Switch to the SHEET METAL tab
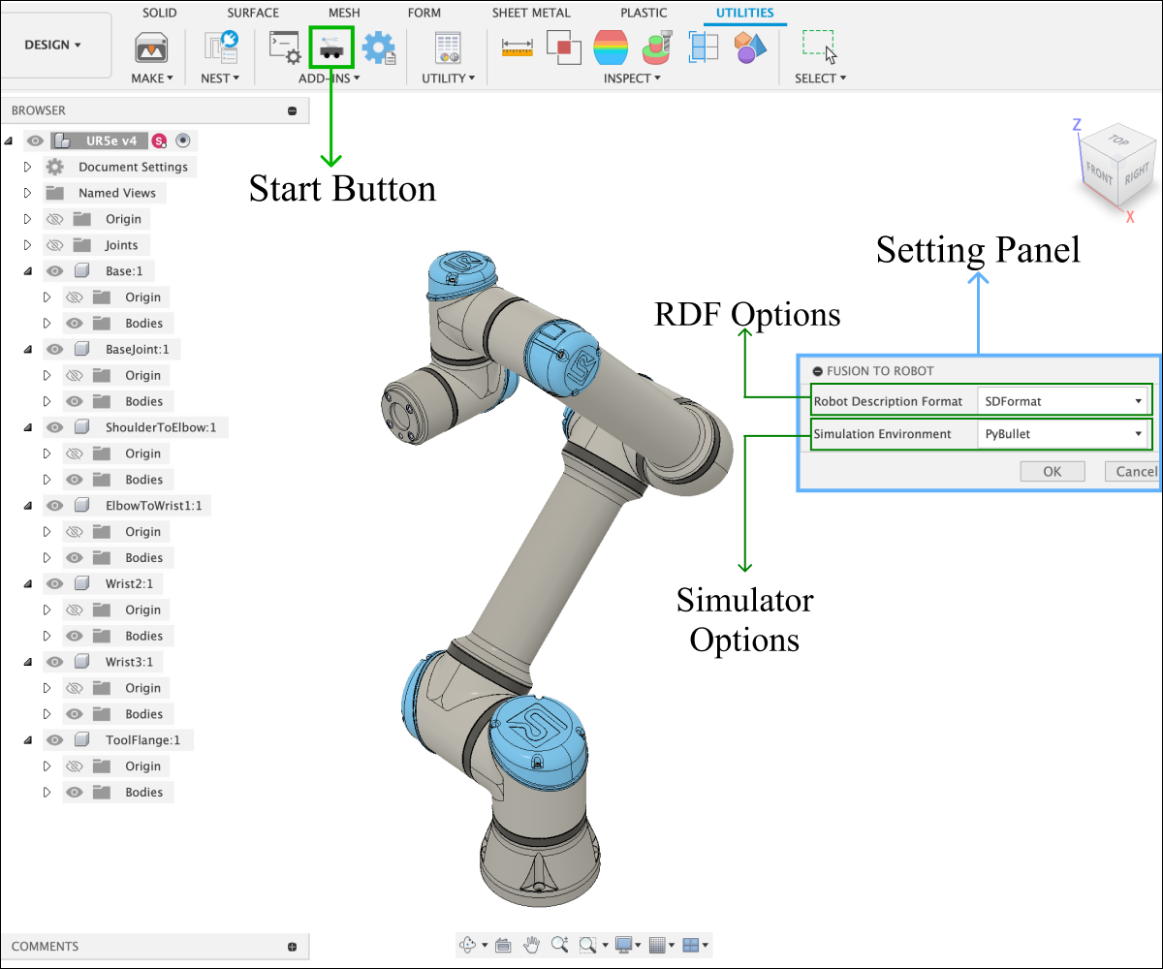Image resolution: width=1163 pixels, height=969 pixels. 531,13
